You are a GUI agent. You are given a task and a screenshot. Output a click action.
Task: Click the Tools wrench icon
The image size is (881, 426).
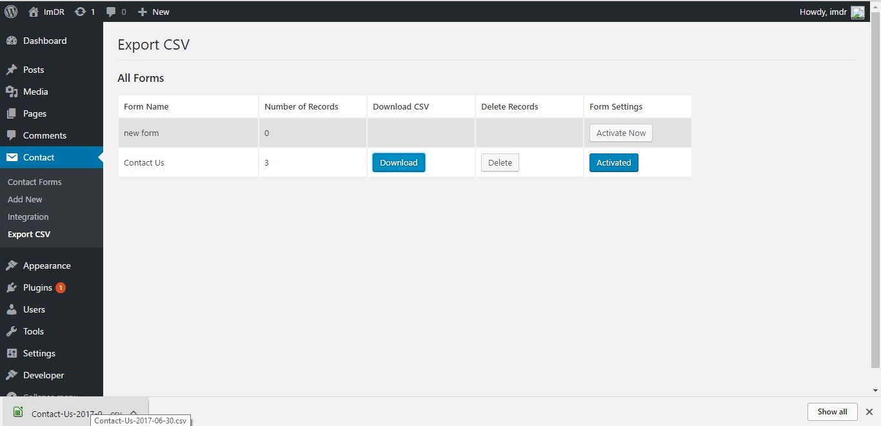pyautogui.click(x=12, y=331)
